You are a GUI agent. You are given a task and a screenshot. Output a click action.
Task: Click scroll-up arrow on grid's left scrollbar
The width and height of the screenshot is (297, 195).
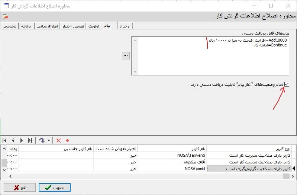point(4,149)
